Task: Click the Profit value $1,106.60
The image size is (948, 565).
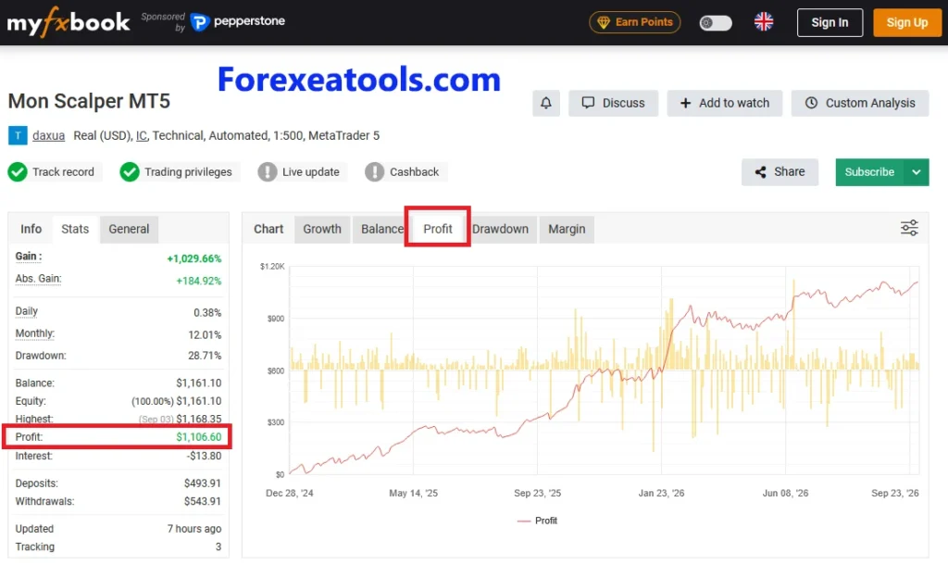Action: pyautogui.click(x=198, y=437)
